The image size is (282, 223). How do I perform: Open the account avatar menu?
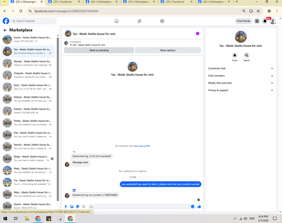point(273,21)
